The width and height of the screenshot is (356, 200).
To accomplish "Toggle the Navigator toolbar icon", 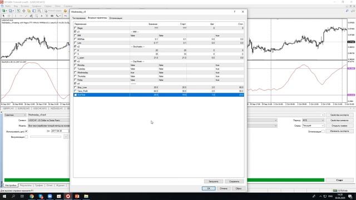I will pyautogui.click(x=29, y=11).
